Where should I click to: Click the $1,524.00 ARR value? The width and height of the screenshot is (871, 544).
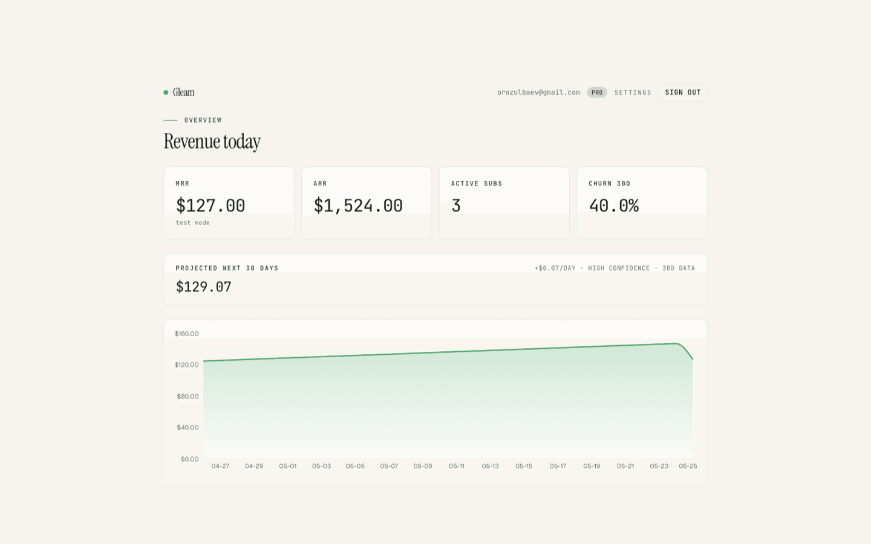click(358, 206)
